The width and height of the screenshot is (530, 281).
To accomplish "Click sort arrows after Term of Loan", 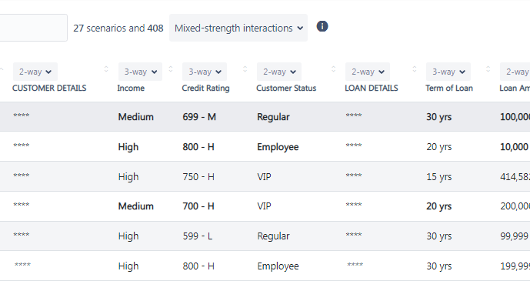I will click(x=488, y=69).
